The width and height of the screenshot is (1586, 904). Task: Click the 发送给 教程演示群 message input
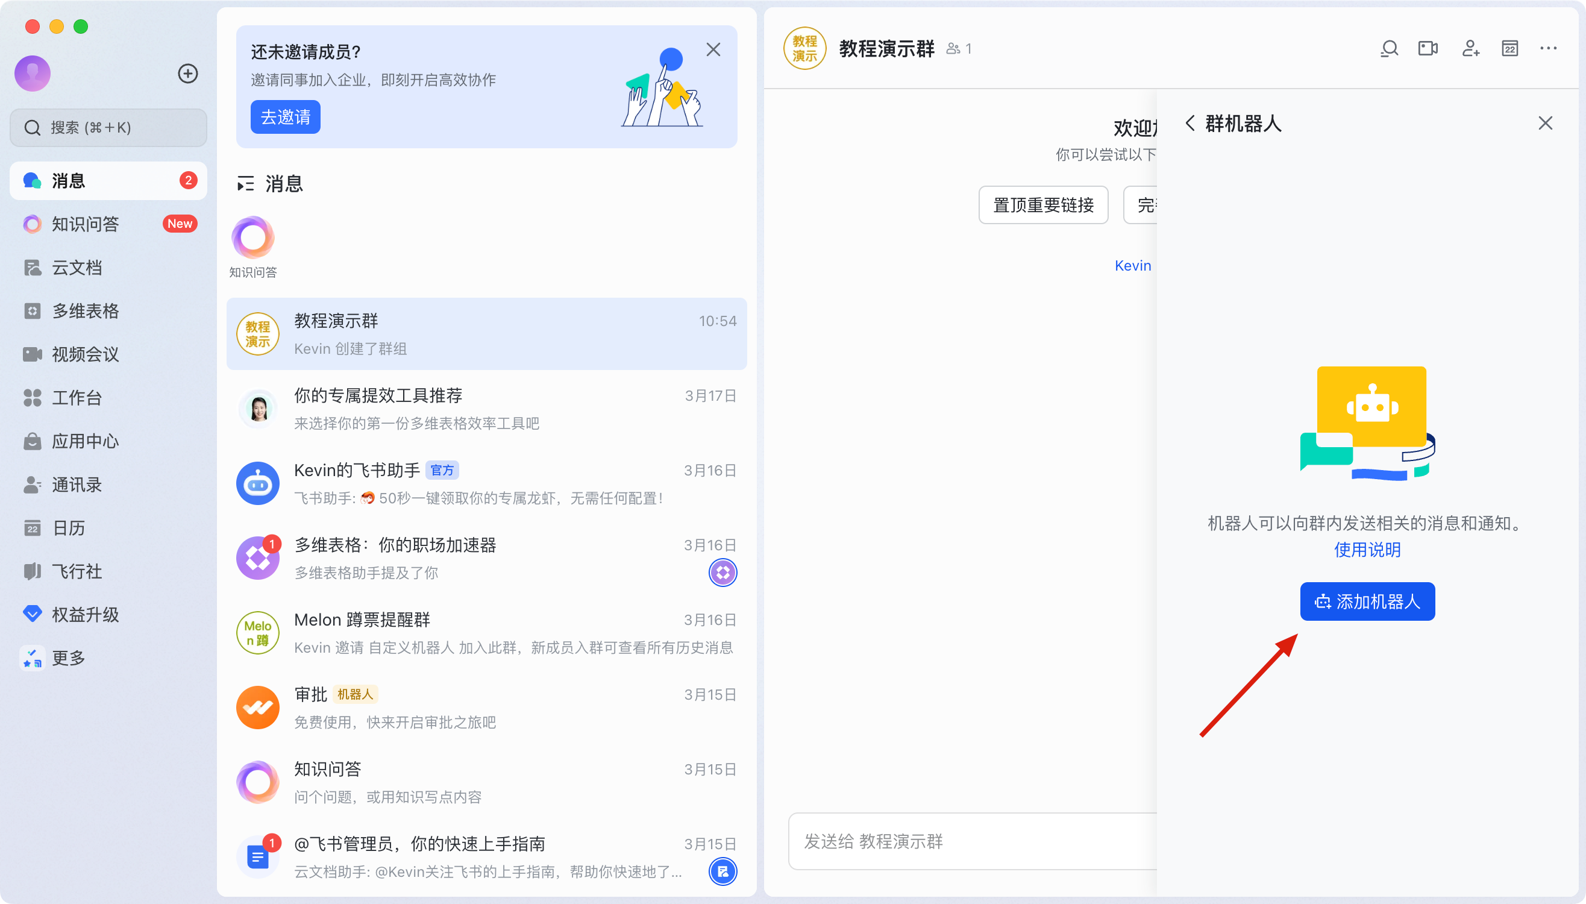[x=973, y=842]
